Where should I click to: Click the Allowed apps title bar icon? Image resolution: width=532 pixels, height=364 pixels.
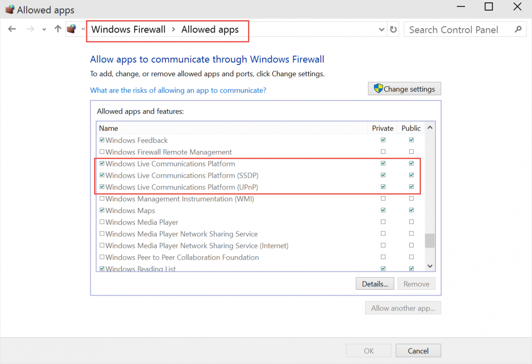[10, 9]
